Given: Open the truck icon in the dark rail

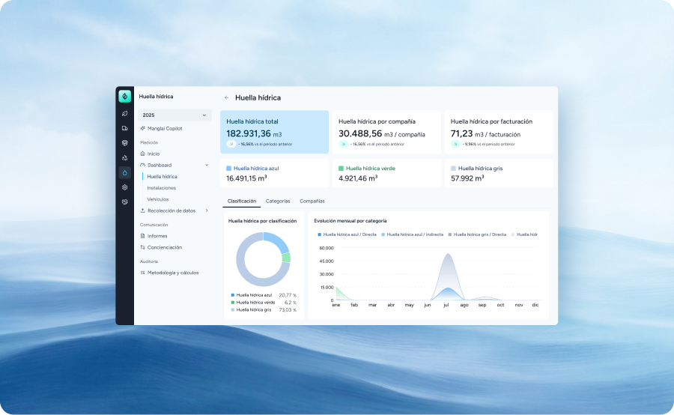Looking at the screenshot, I should pyautogui.click(x=124, y=128).
